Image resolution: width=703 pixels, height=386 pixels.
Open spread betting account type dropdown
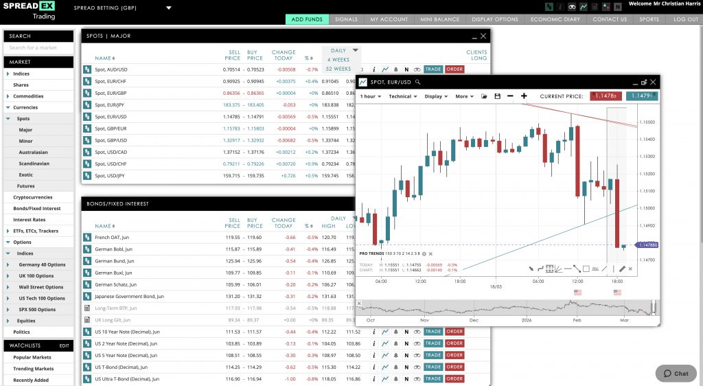point(169,8)
